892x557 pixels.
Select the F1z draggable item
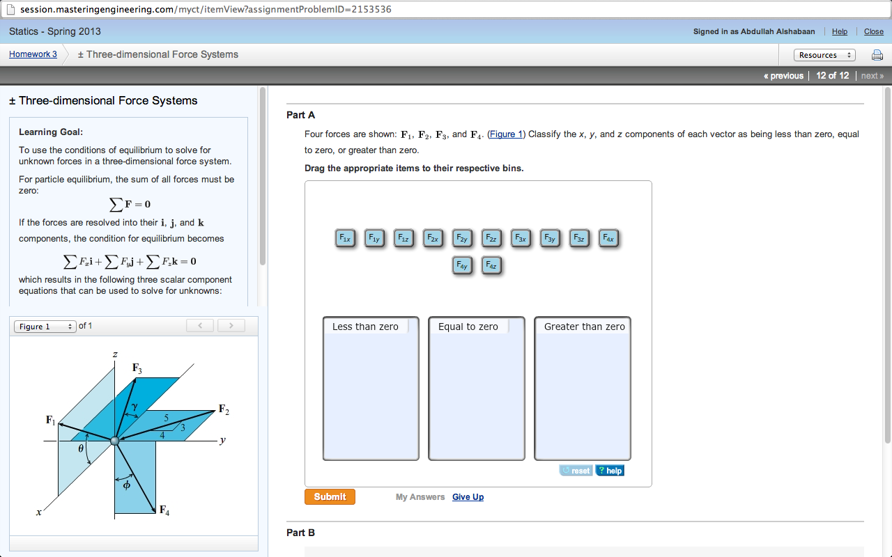pyautogui.click(x=403, y=239)
